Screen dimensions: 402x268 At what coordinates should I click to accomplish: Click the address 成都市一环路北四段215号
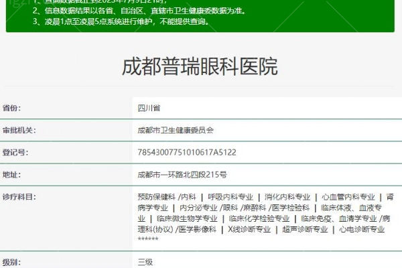click(182, 174)
